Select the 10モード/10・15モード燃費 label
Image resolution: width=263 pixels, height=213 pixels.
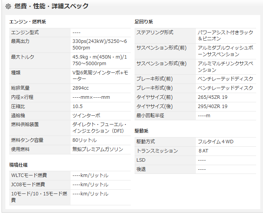[x=39, y=197]
